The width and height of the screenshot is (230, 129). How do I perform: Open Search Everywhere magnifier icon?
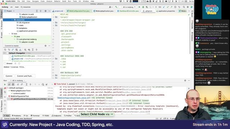click(184, 7)
